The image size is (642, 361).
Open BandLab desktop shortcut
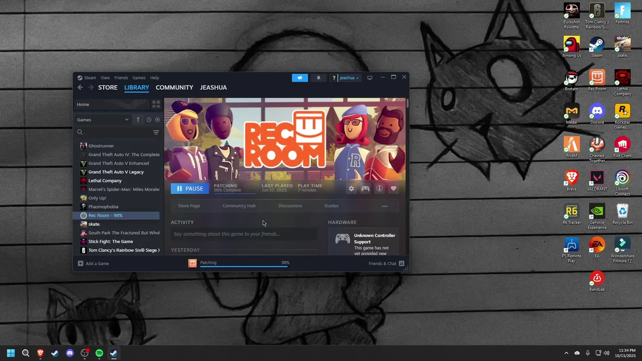[597, 281]
